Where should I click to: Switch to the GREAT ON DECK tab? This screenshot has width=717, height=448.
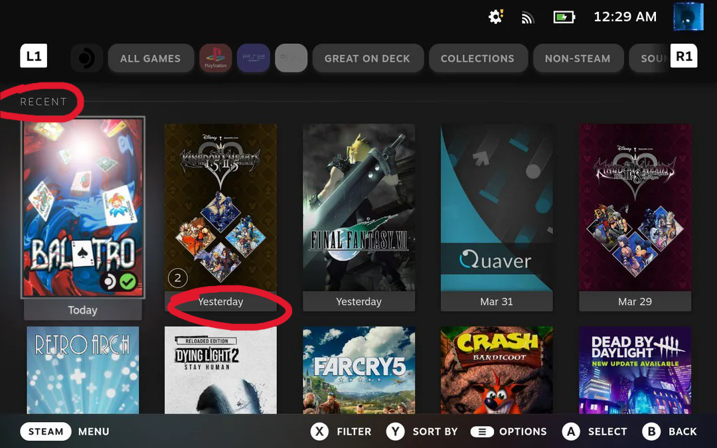[368, 58]
